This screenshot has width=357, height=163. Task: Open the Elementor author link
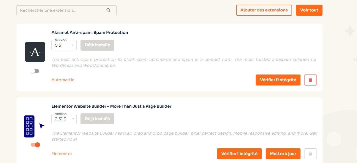[x=62, y=154]
